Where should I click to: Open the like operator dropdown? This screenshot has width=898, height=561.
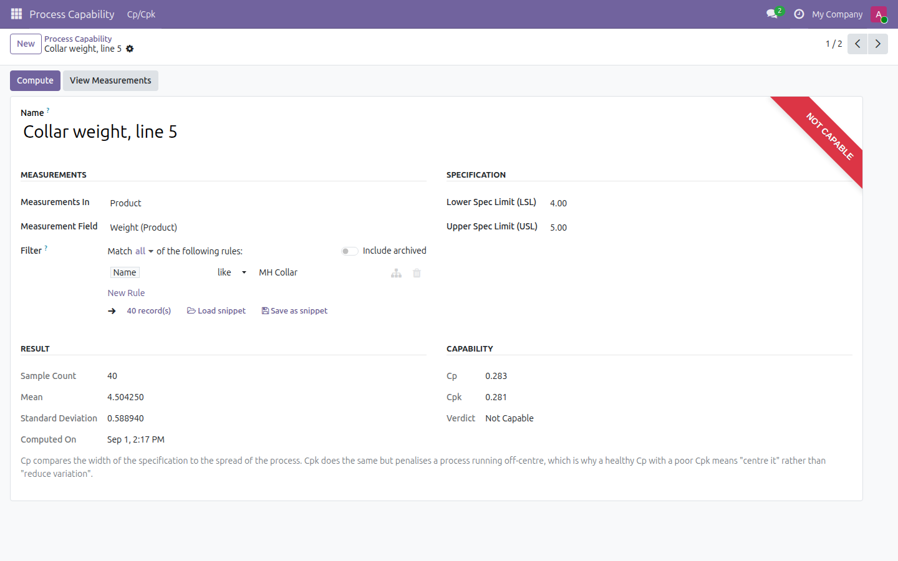point(232,272)
